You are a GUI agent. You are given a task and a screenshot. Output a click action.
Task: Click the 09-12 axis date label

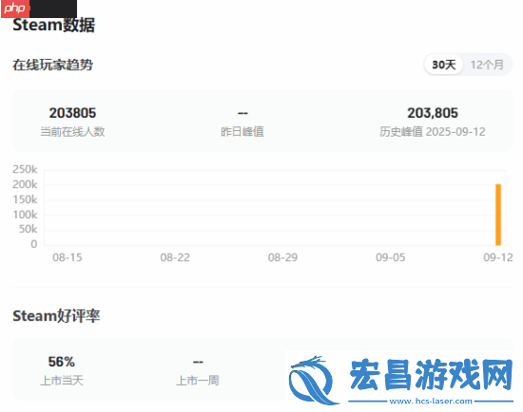(x=498, y=257)
